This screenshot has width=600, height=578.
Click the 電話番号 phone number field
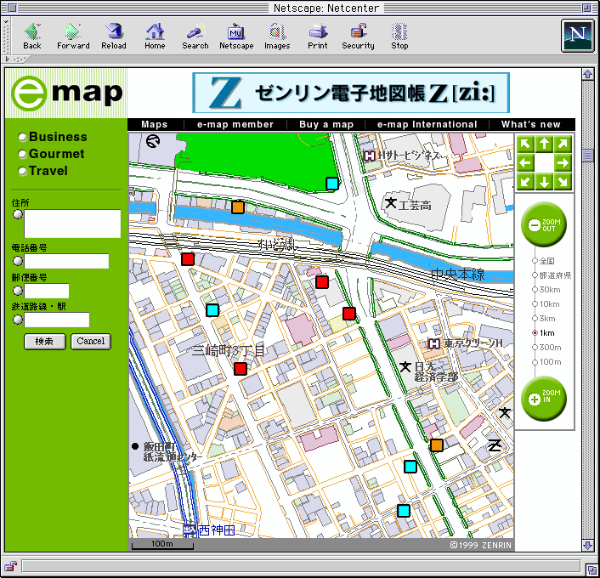coord(66,261)
